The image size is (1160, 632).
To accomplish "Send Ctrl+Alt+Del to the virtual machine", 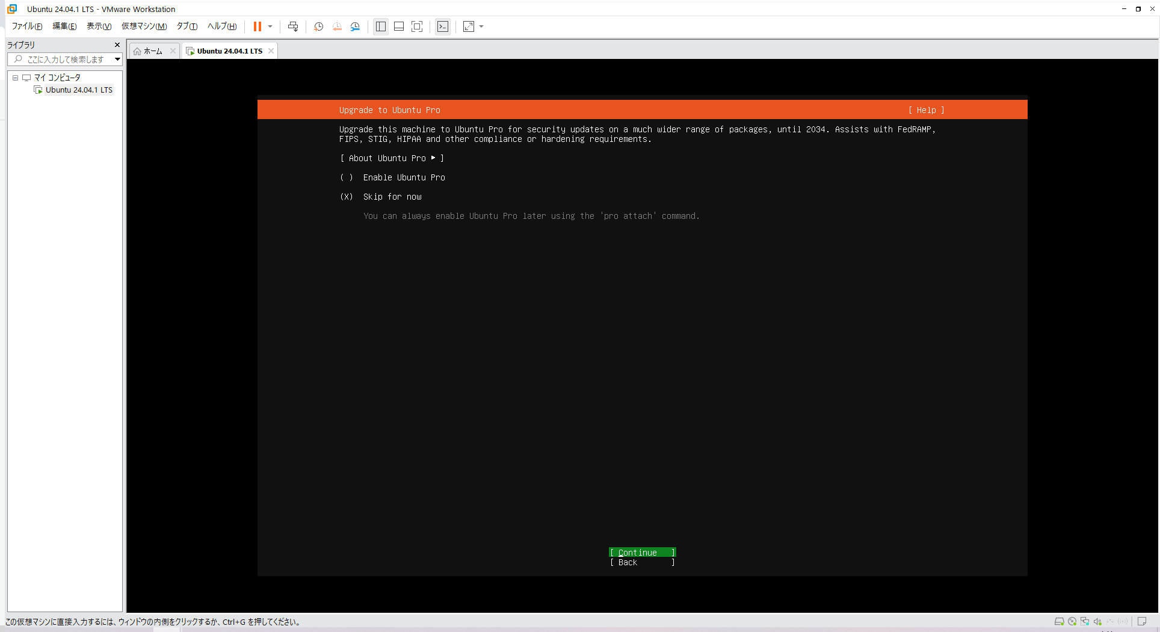I will point(293,26).
